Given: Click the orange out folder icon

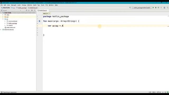Looking at the screenshot, I should 5,17.
